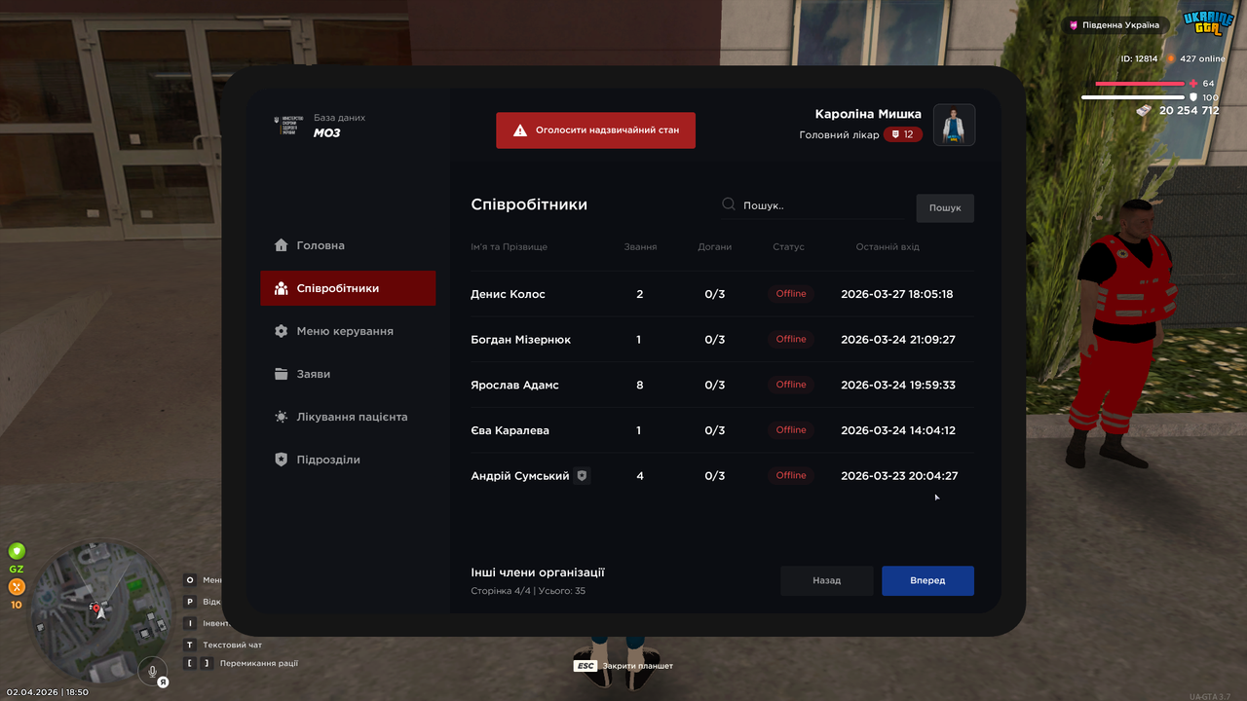Open Меню керування section
Screen dimensions: 1247x701
[348, 331]
